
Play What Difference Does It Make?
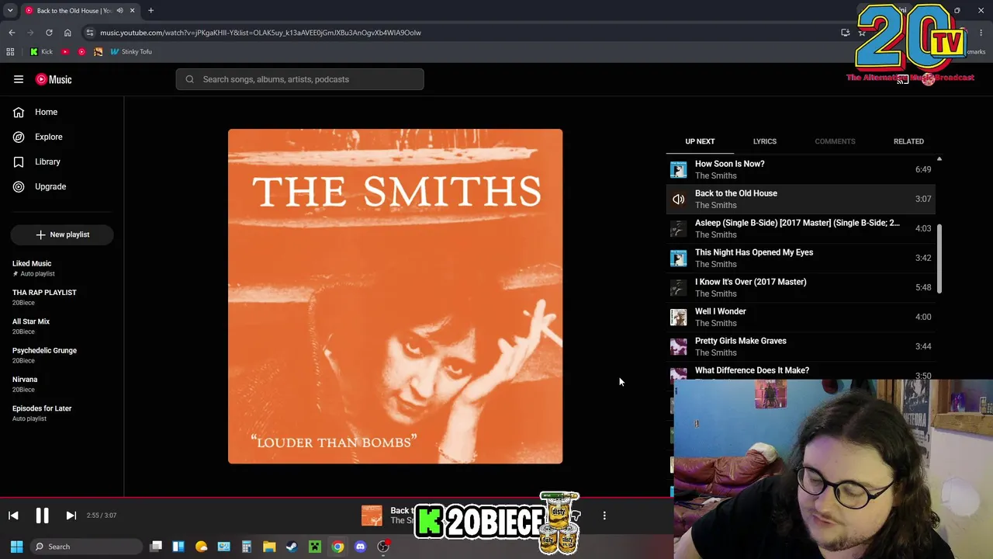point(801,371)
